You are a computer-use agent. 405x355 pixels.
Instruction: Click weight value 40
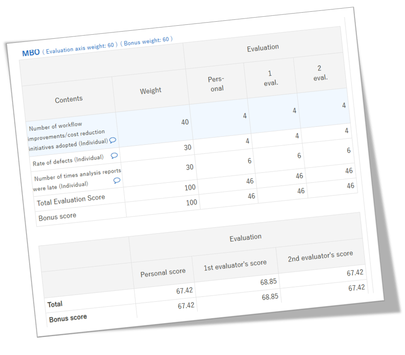(185, 122)
